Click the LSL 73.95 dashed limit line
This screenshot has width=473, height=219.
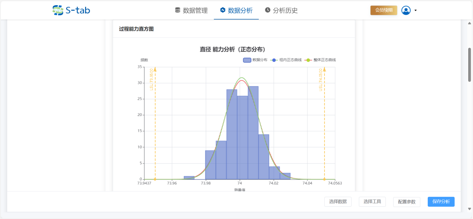point(155,130)
